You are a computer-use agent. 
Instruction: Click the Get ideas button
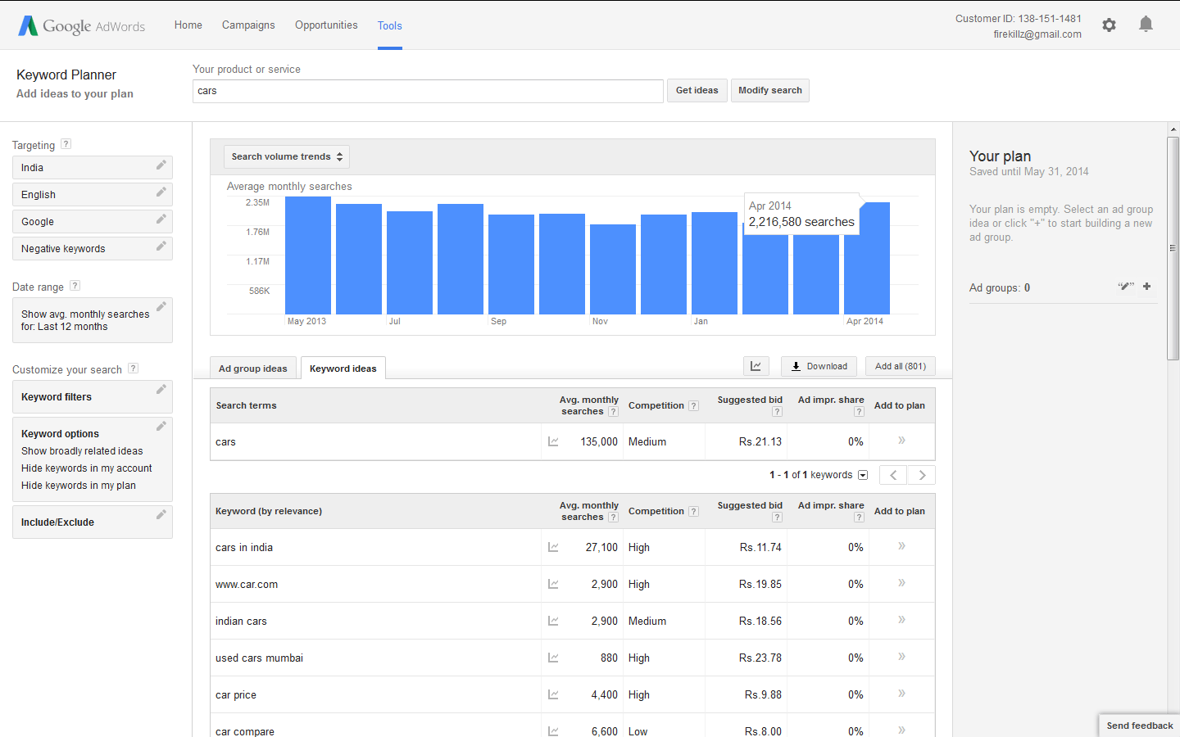point(697,90)
